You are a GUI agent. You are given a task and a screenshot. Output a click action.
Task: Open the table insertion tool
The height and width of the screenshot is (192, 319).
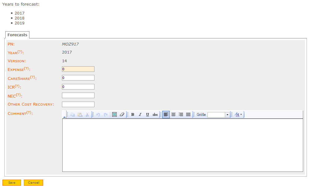(115, 115)
